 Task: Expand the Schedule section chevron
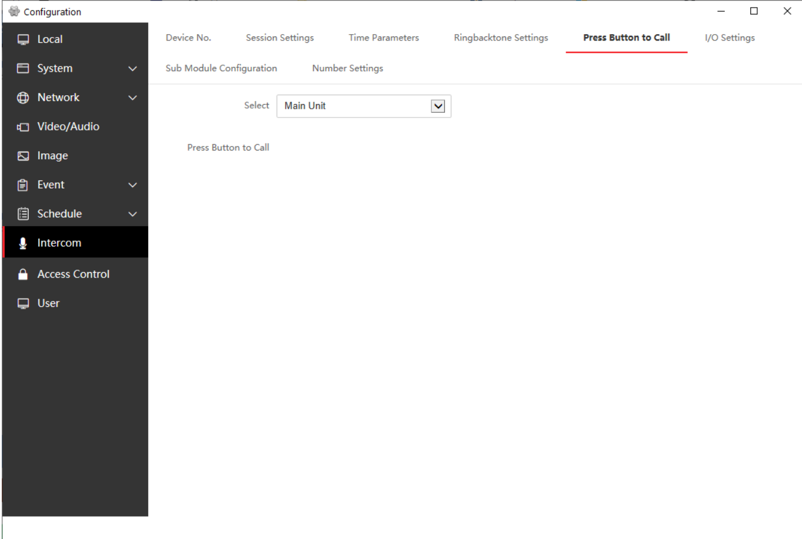(x=132, y=214)
